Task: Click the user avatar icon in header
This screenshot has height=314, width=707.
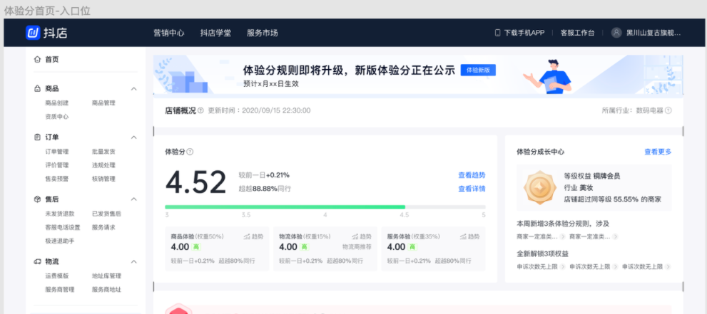Action: point(616,33)
